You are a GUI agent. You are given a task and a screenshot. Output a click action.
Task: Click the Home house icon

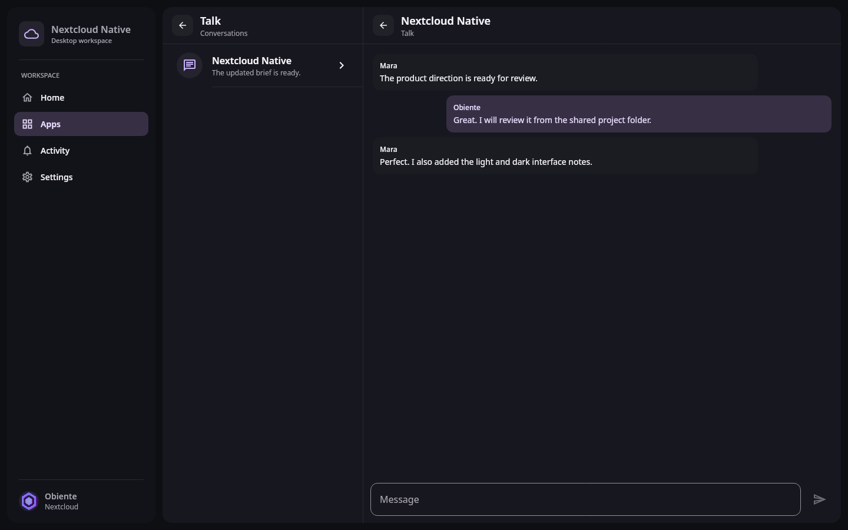click(27, 98)
